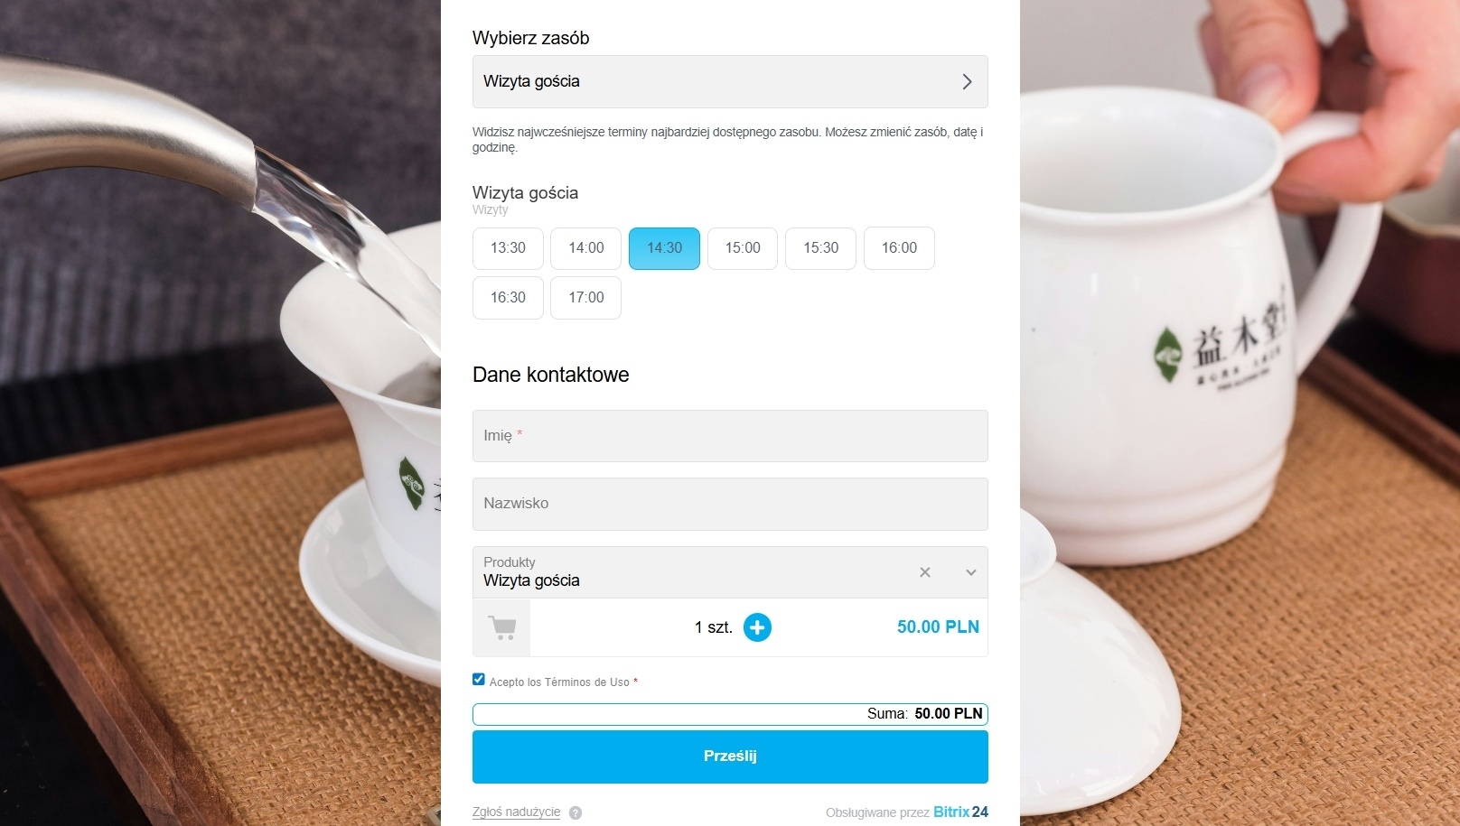Screen dimensions: 1460x826
Task: Submit the form with Prześlij
Action: [x=730, y=756]
